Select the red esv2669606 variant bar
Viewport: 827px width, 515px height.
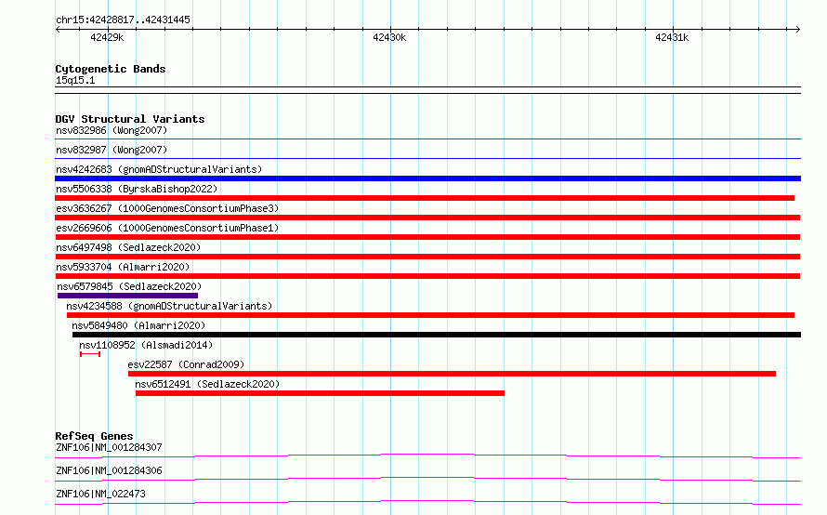[427, 237]
